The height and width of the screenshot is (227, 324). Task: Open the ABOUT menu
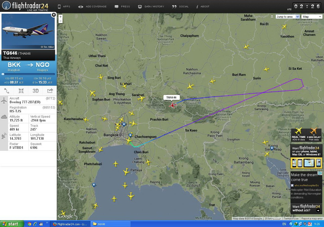203,7
